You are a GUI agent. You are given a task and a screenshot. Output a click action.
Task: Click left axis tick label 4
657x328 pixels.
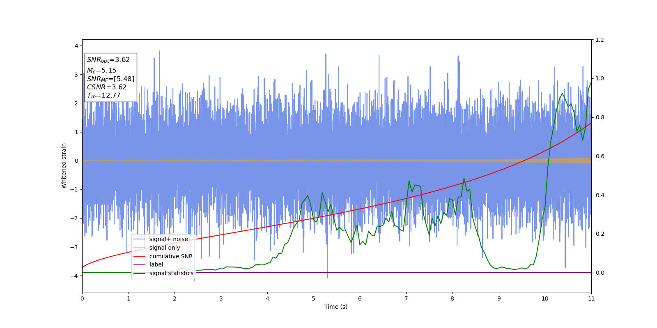[76, 46]
